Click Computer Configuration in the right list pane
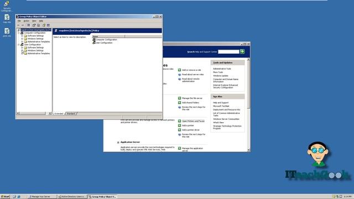This screenshot has height=199, width=354. click(x=106, y=40)
